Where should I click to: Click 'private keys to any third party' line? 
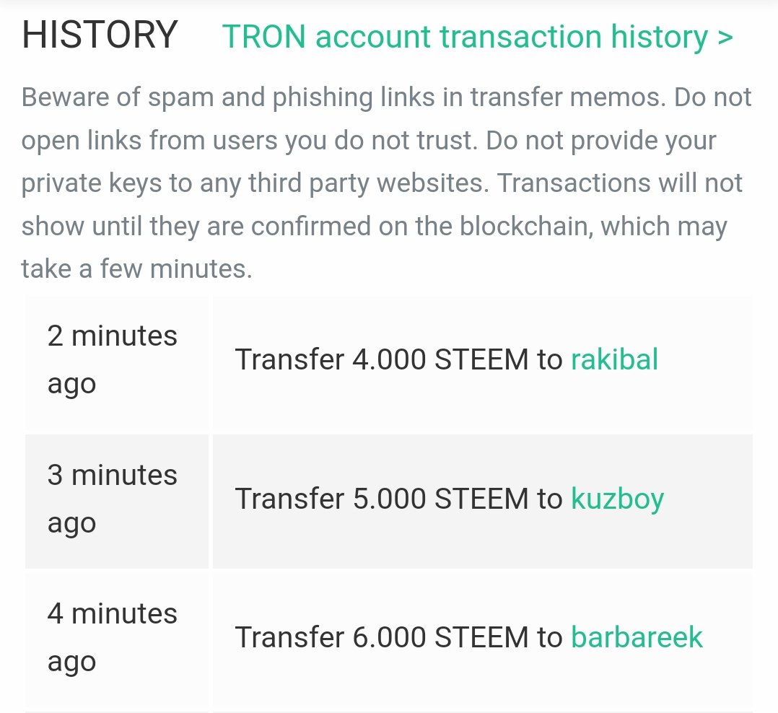(382, 183)
